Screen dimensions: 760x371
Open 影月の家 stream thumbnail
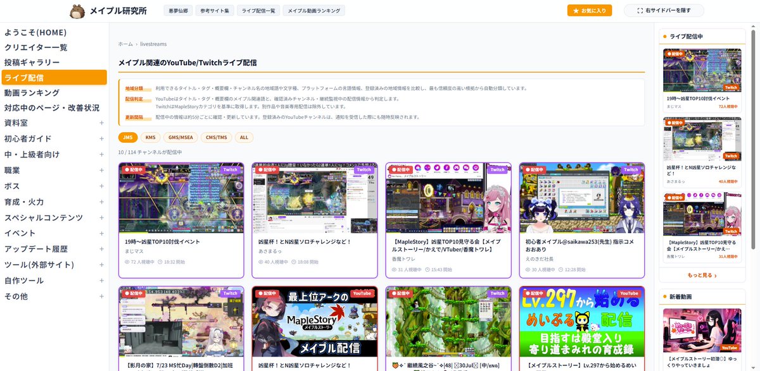click(181, 322)
